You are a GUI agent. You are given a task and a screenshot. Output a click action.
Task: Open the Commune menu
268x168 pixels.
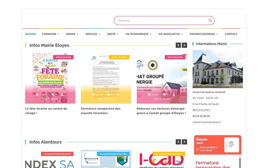pyautogui.click(x=51, y=34)
